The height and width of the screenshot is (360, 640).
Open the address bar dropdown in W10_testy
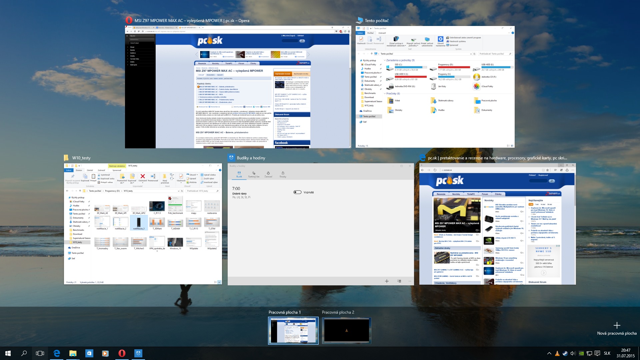tap(178, 191)
